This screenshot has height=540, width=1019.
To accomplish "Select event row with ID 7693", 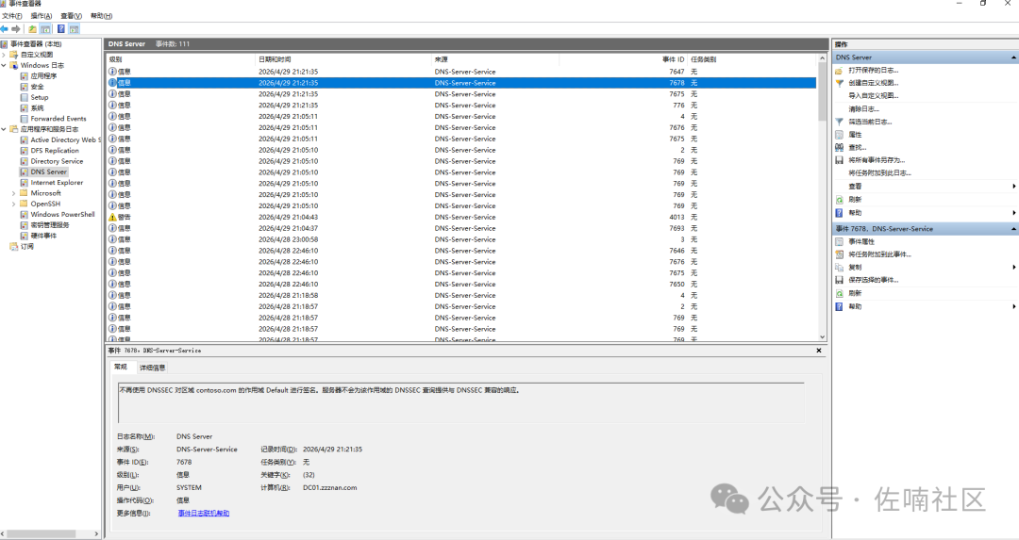I will coord(461,228).
